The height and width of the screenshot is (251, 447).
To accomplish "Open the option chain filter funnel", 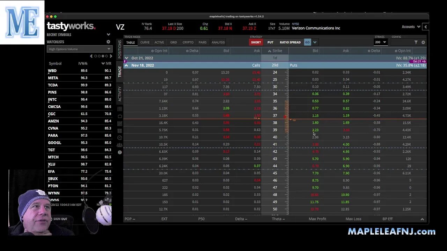I will [x=416, y=42].
